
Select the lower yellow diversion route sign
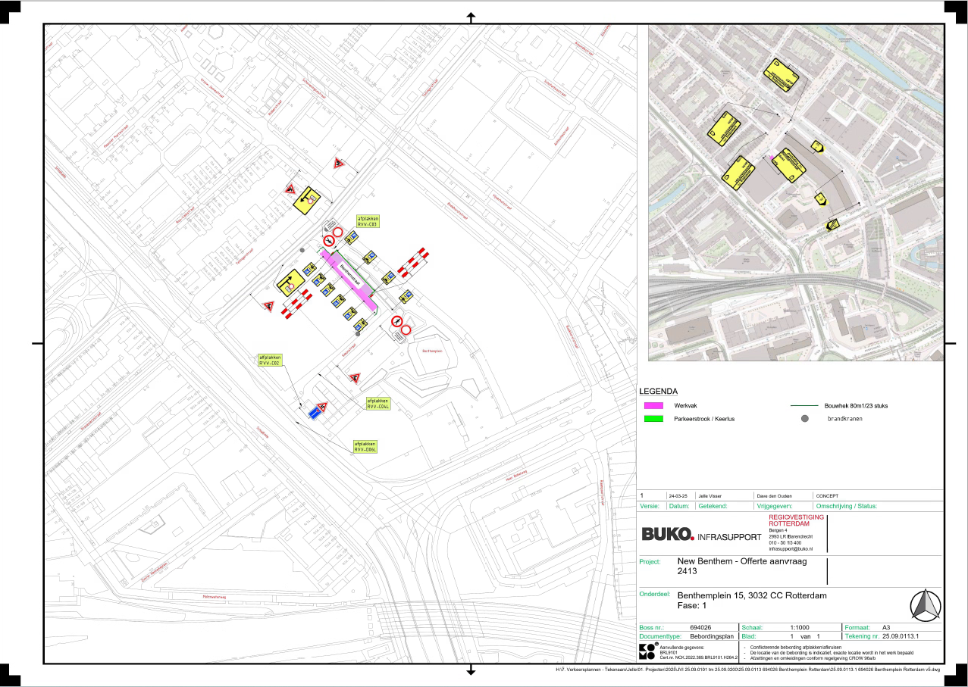point(290,285)
